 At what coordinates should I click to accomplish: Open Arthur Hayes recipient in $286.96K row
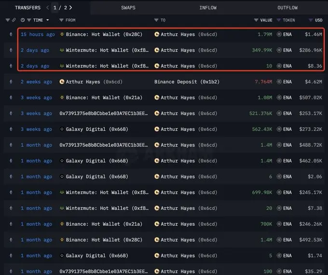tap(189, 50)
